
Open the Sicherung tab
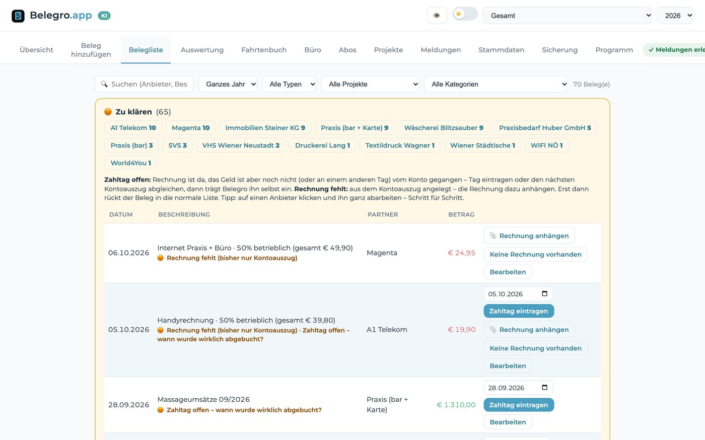pyautogui.click(x=559, y=50)
